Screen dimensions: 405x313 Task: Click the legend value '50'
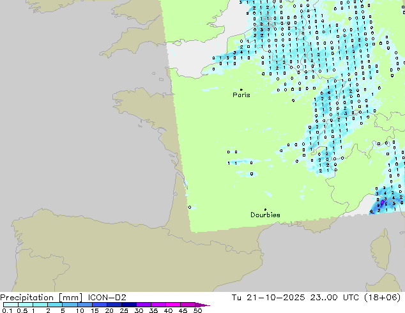tap(197, 310)
